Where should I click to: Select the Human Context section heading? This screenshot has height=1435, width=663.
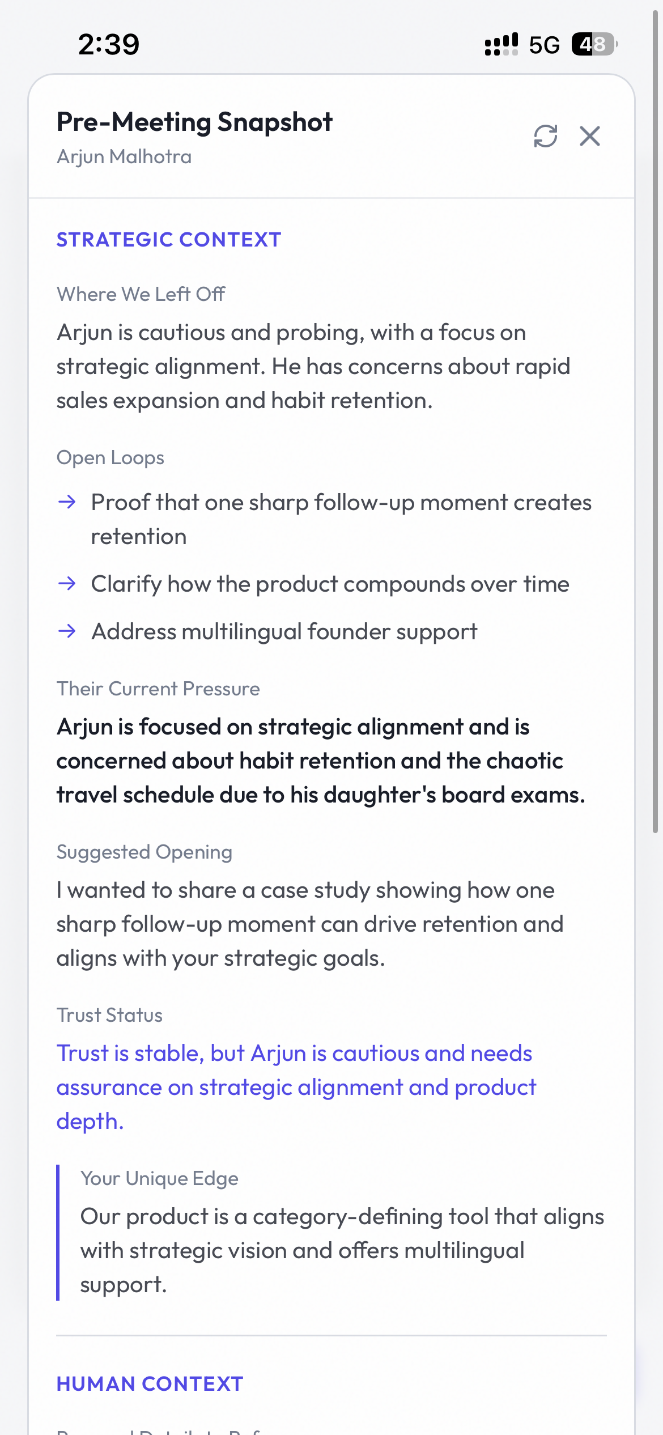pos(150,1383)
